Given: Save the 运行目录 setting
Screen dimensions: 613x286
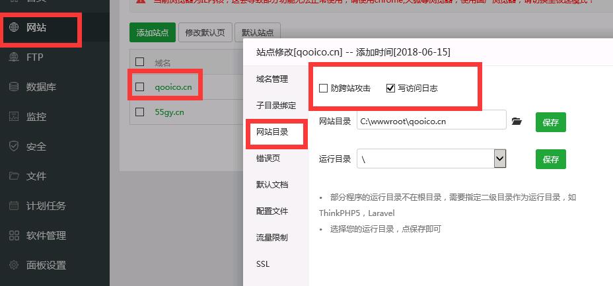Looking at the screenshot, I should click(550, 159).
